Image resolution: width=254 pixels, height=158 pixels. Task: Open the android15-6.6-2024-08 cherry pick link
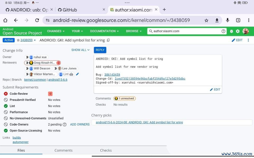coord(139,122)
